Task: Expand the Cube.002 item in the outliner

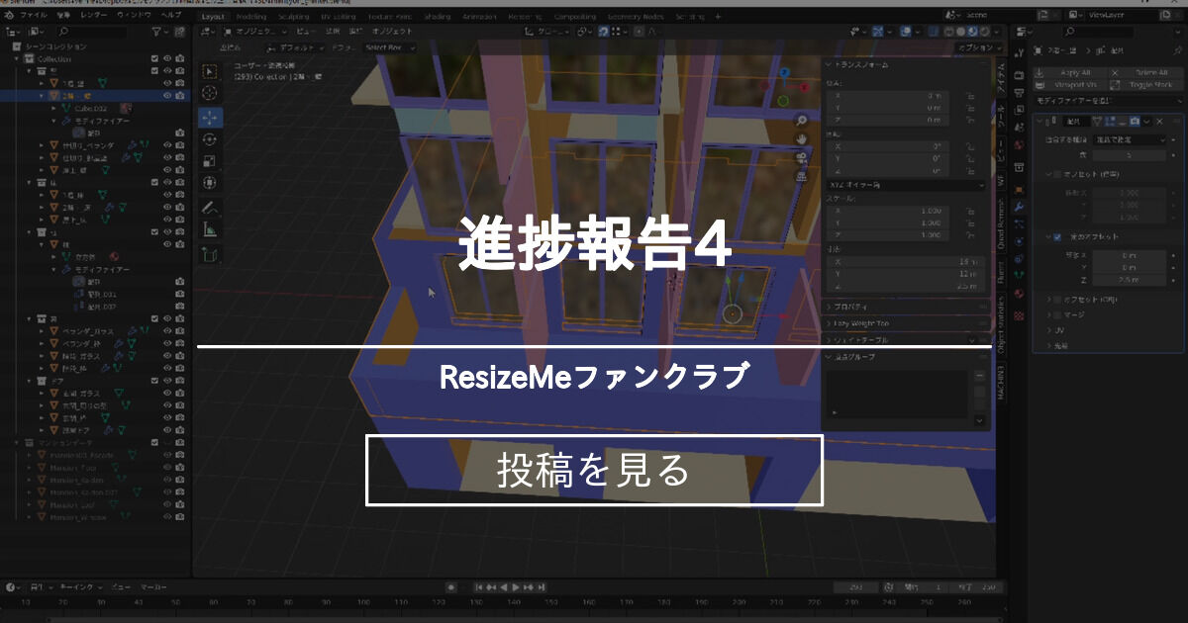Action: tap(52, 109)
